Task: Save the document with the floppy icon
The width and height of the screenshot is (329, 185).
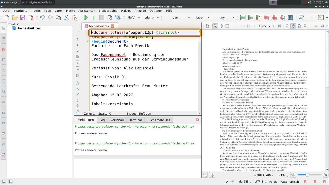Action: [x=23, y=18]
